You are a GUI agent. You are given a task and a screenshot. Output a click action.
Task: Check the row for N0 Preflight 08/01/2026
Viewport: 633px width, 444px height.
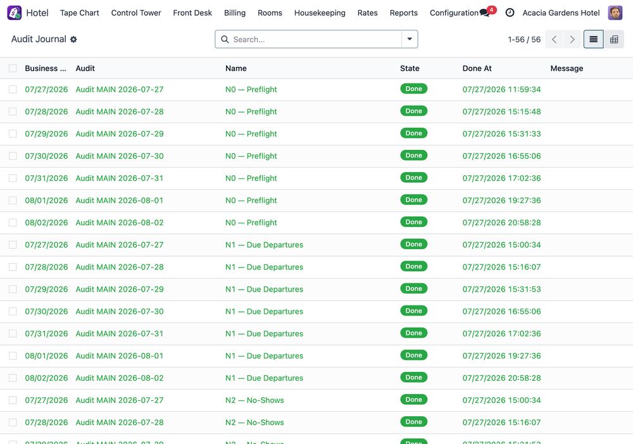click(13, 200)
